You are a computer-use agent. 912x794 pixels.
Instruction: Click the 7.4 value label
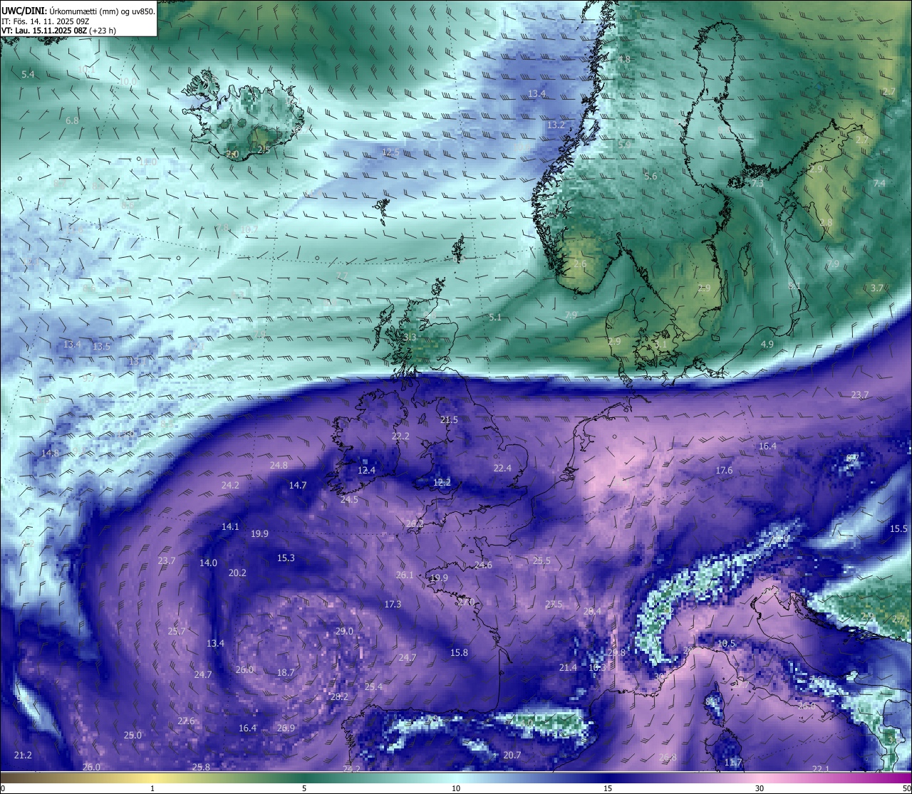879,184
